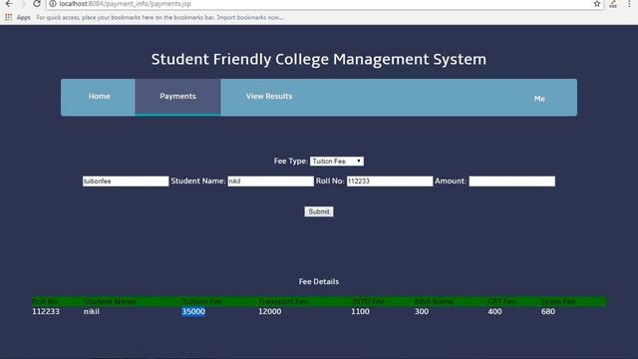638x359 pixels.
Task: Click the browser back arrow
Action: point(9,4)
